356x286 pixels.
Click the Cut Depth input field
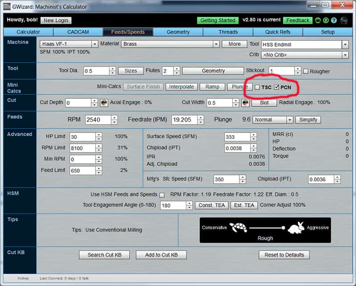pos(78,103)
